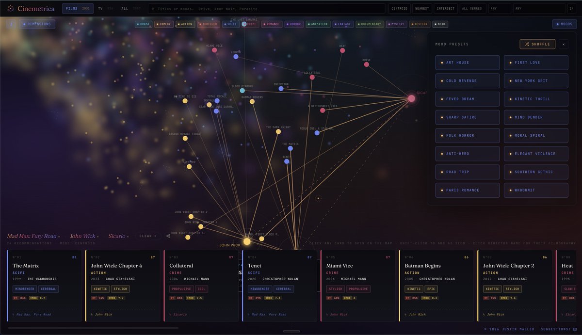The image size is (582, 335).
Task: Select the Face/Off map node
Action: click(189, 167)
